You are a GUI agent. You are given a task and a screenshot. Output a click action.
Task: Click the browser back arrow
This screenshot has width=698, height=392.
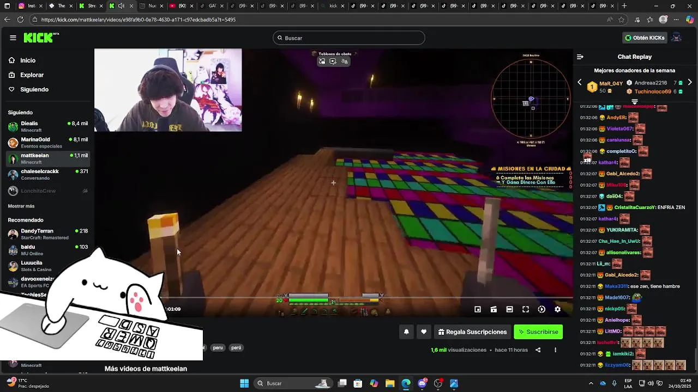[x=7, y=19]
